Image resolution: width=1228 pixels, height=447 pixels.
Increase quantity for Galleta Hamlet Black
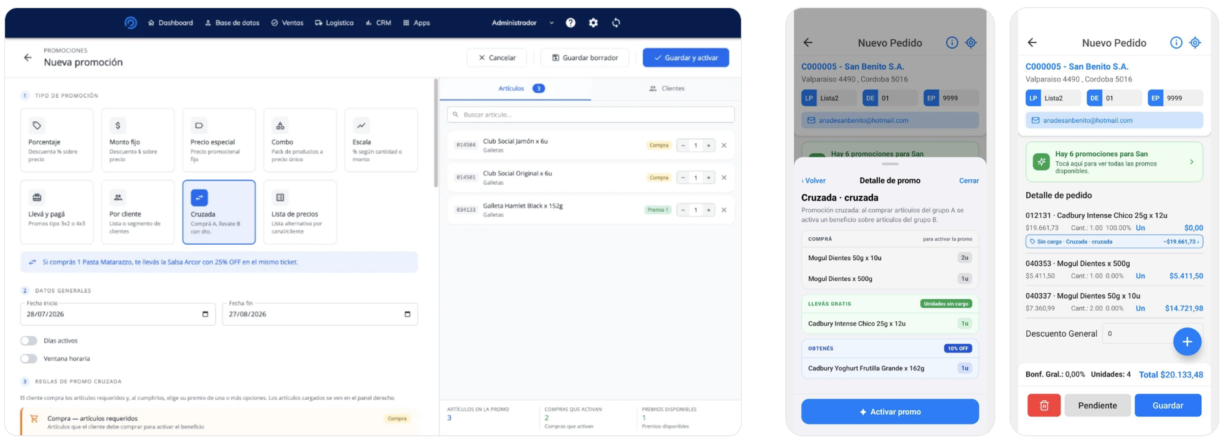708,210
